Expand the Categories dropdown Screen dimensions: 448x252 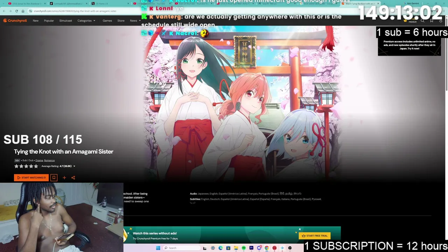[x=86, y=21]
